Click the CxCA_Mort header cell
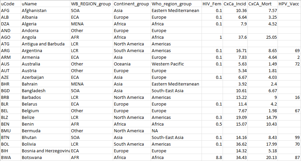The width and height of the screenshot is (301, 161). coord(262,4)
